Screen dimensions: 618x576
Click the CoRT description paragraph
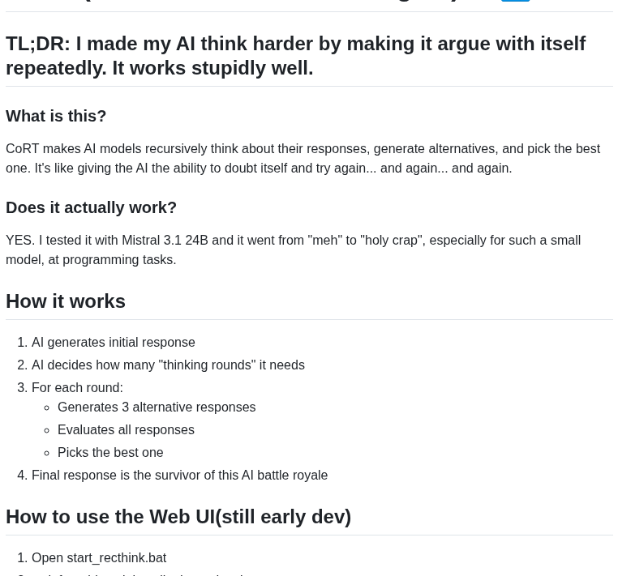coord(303,159)
